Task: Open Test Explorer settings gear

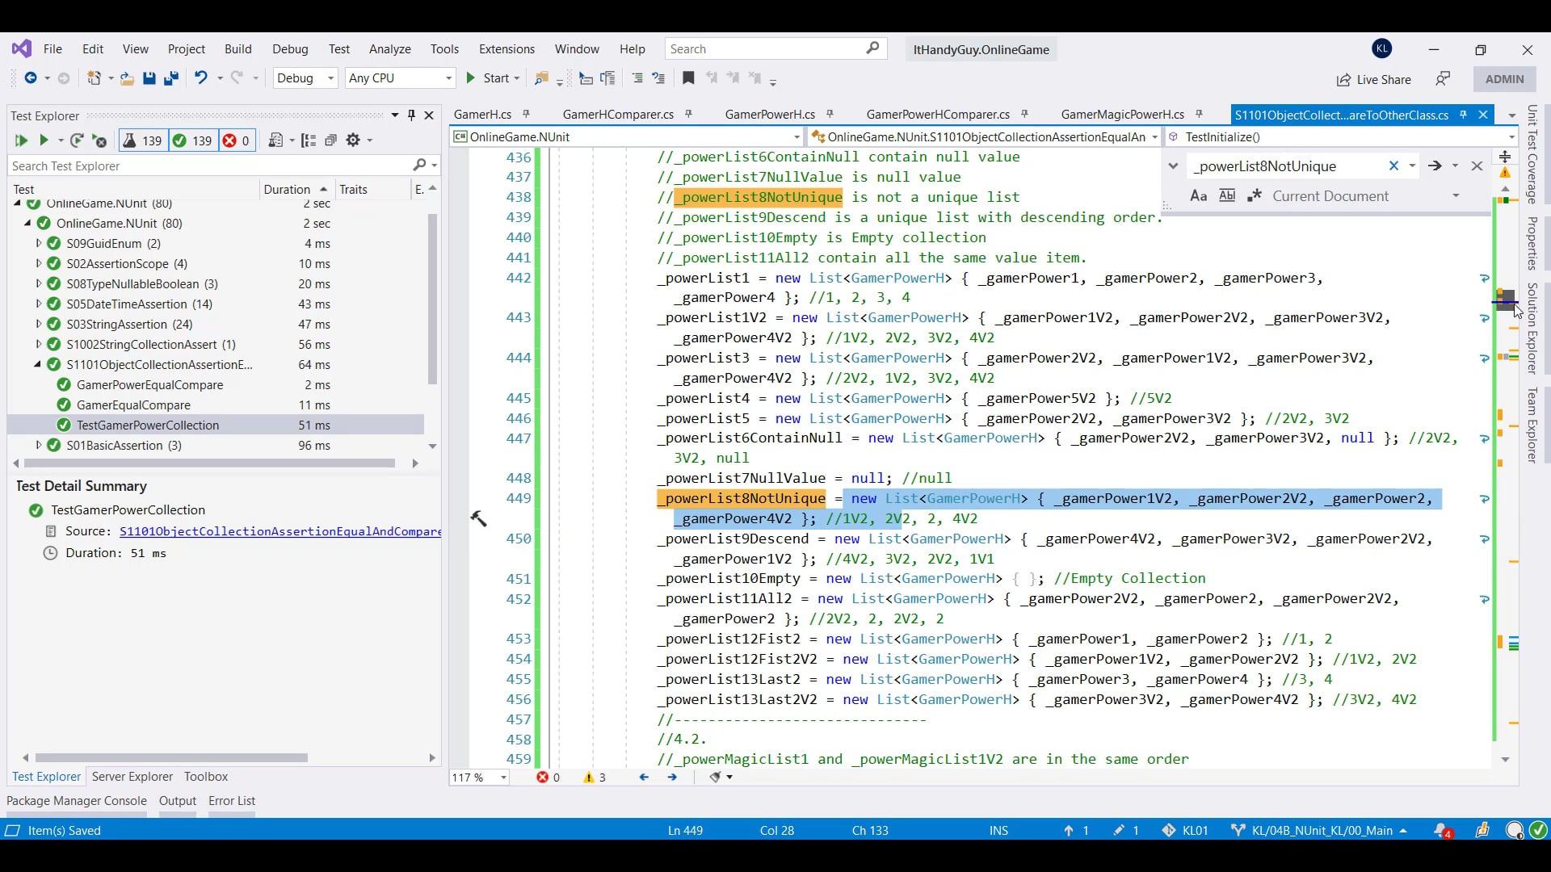Action: pos(355,140)
